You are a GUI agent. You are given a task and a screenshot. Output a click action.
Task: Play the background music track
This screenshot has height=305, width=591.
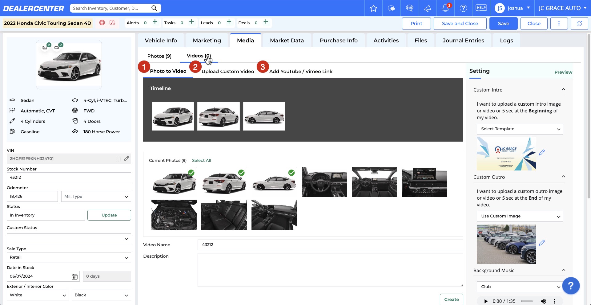(486, 301)
